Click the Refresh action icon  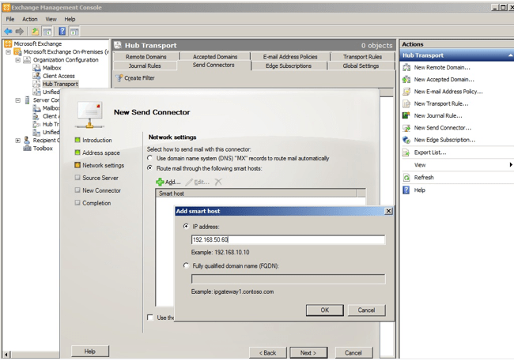pos(406,178)
